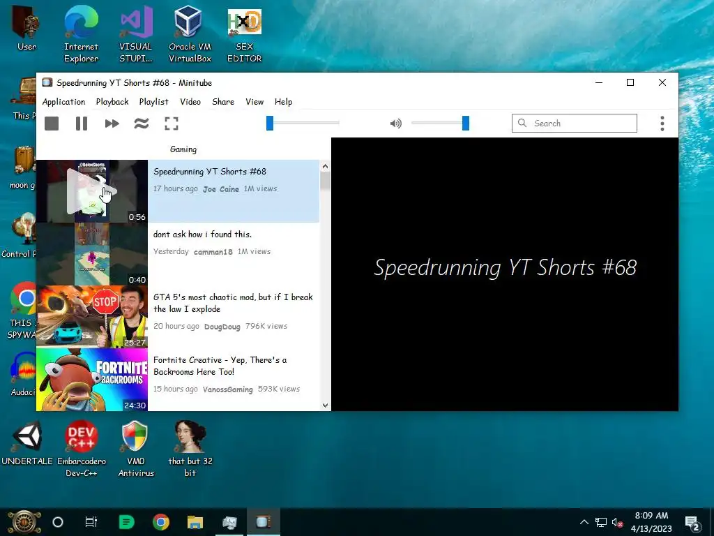
Task: Select 'GTA 5's most chaotic mod' title
Action: pos(233,303)
